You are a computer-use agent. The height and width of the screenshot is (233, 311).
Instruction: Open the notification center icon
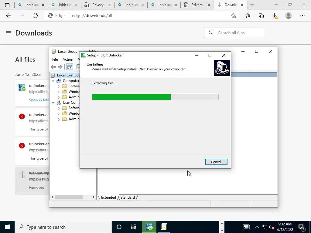click(302, 227)
